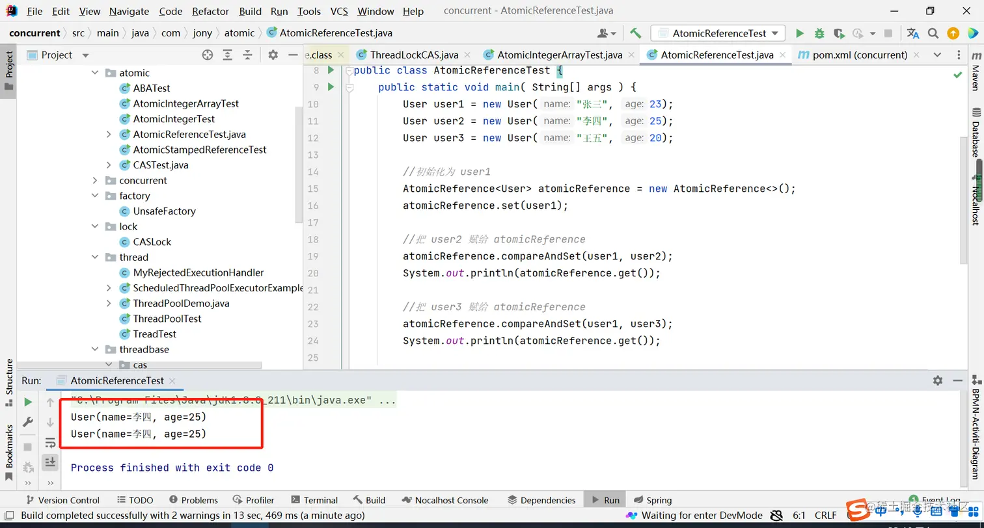Expand ThreadPoolDemo.java node in tree
The width and height of the screenshot is (984, 528).
109,304
